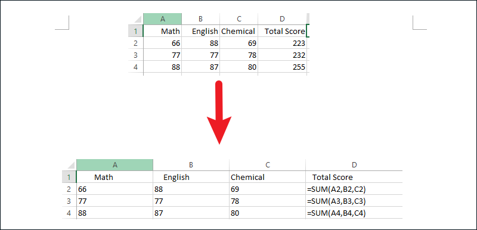The width and height of the screenshot is (477, 230).
Task: Click Chemical score 78 in the formulas table
Action: [x=267, y=201]
